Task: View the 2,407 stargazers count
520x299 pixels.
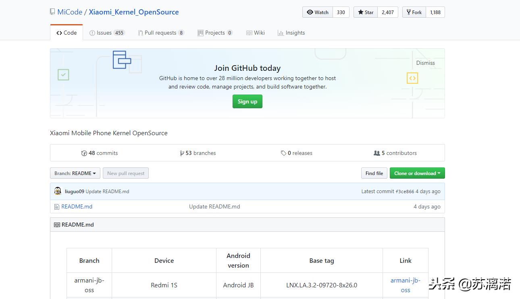Action: 388,12
